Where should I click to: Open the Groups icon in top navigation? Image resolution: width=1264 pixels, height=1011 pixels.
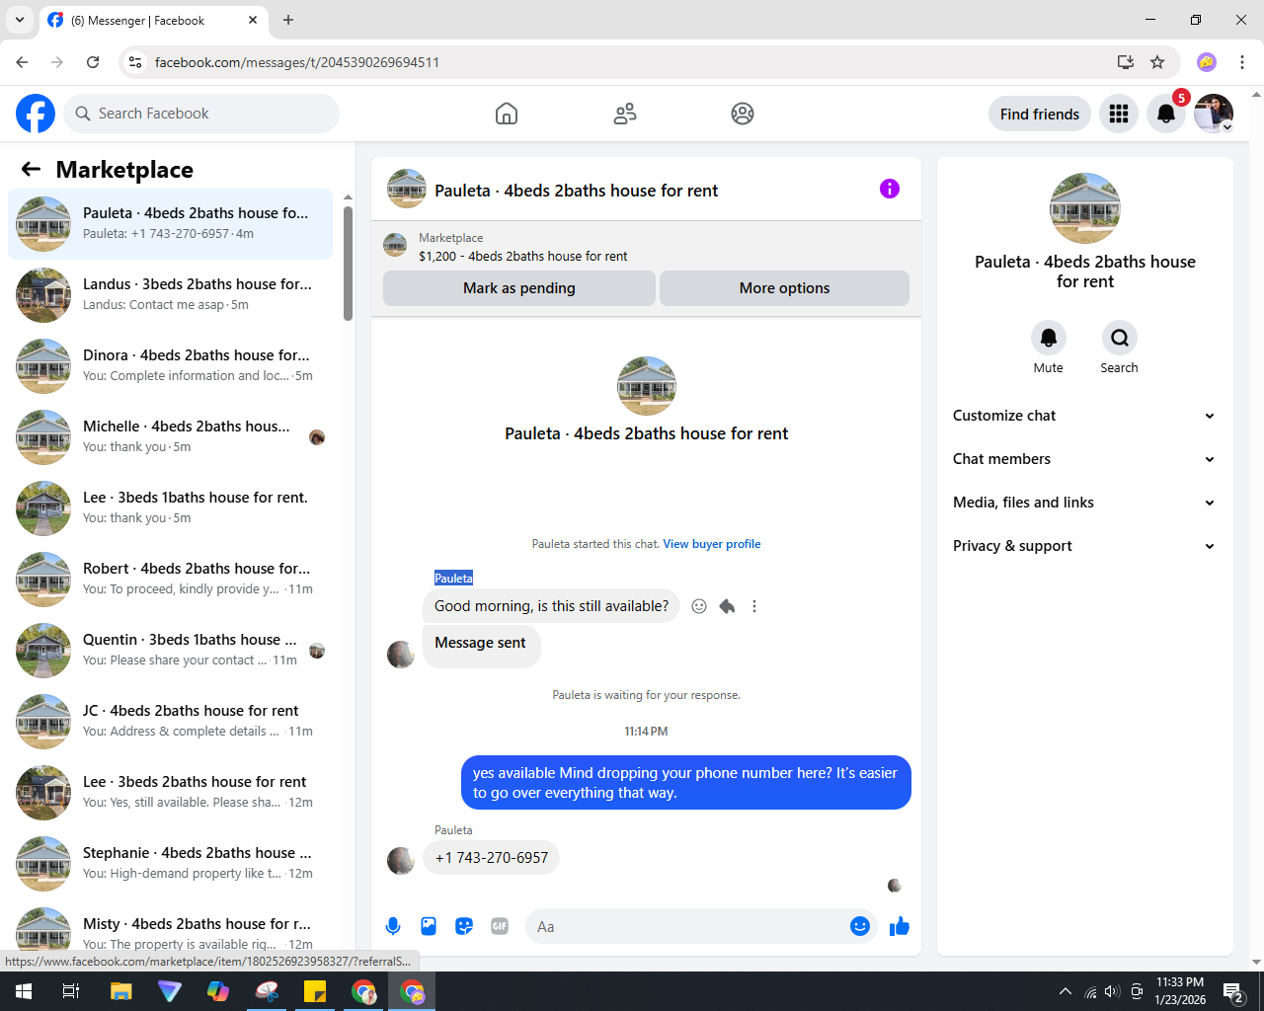[743, 114]
